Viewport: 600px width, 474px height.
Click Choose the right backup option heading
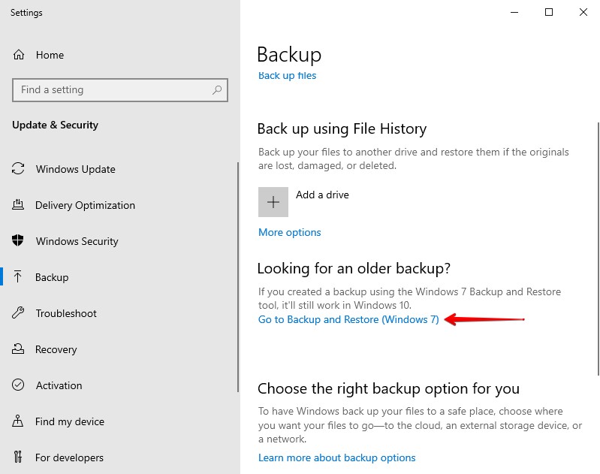(388, 388)
